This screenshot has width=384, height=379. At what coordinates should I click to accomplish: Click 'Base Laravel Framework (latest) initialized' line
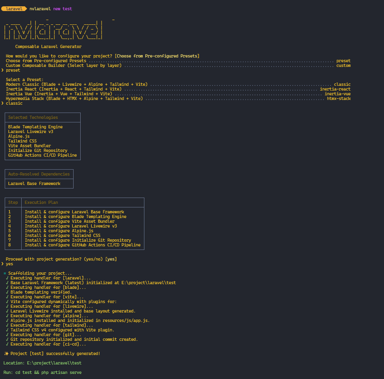(x=91, y=283)
